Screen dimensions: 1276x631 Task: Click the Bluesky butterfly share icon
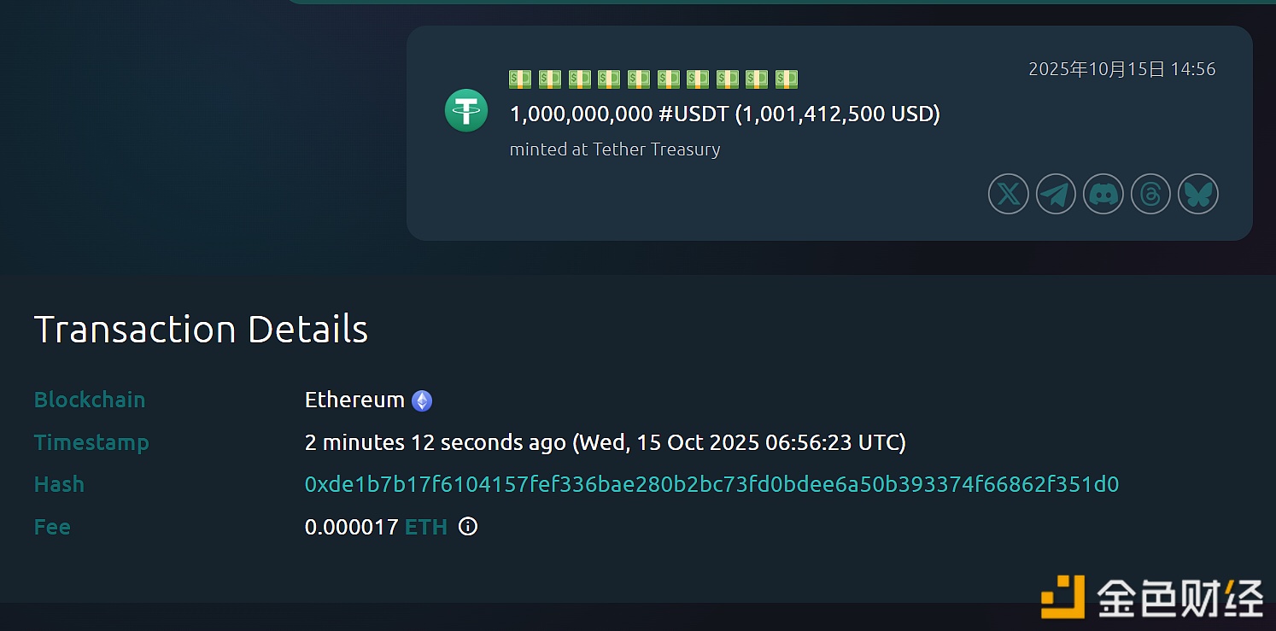coord(1197,195)
